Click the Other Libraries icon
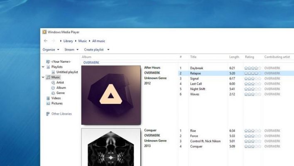This screenshot has height=166, width=294. point(48,114)
